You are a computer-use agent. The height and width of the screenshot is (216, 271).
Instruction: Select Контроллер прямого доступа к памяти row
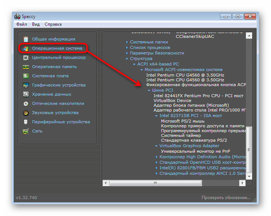[x=203, y=126]
